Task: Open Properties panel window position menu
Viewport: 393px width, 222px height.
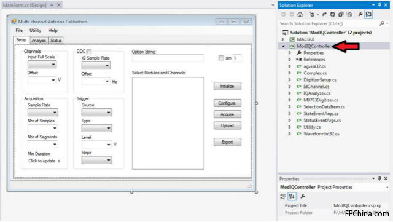Action: [x=373, y=178]
